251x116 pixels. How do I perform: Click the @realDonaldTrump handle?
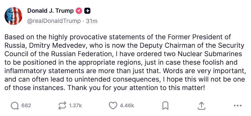pos(53,21)
